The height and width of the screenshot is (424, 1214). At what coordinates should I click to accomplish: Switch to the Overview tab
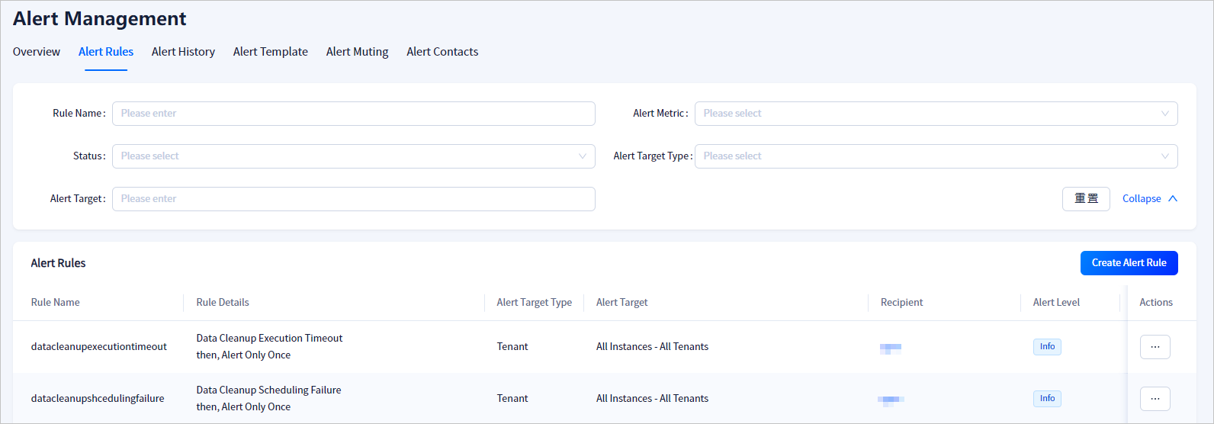(x=37, y=52)
